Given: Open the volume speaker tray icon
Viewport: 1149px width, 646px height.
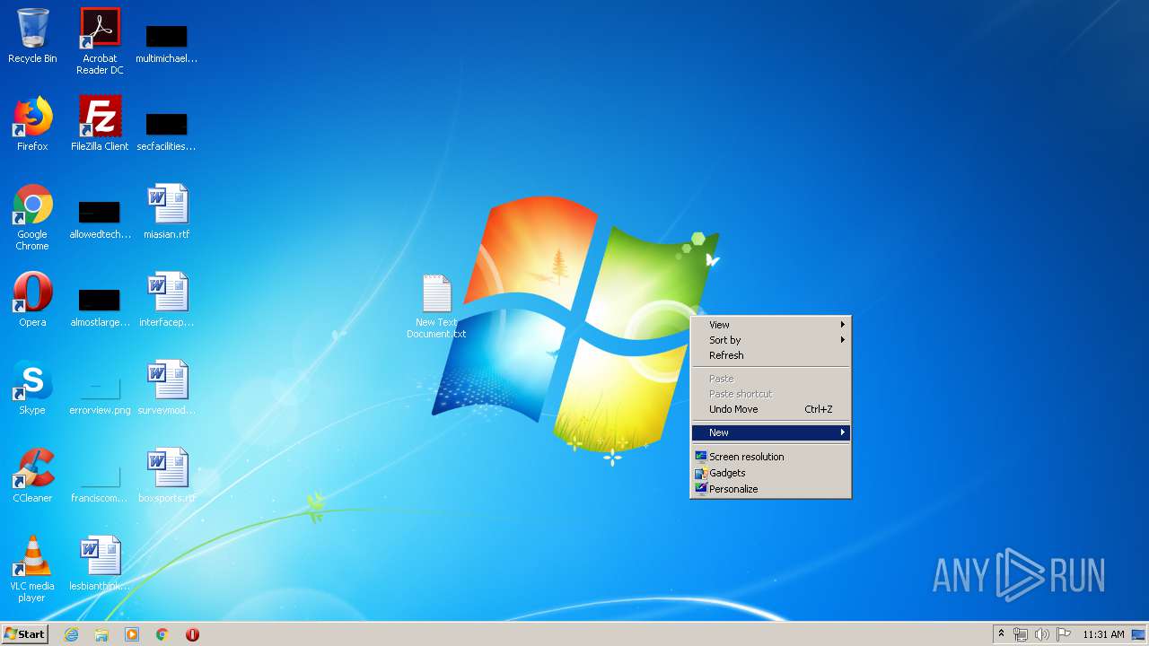Looking at the screenshot, I should tap(1042, 634).
